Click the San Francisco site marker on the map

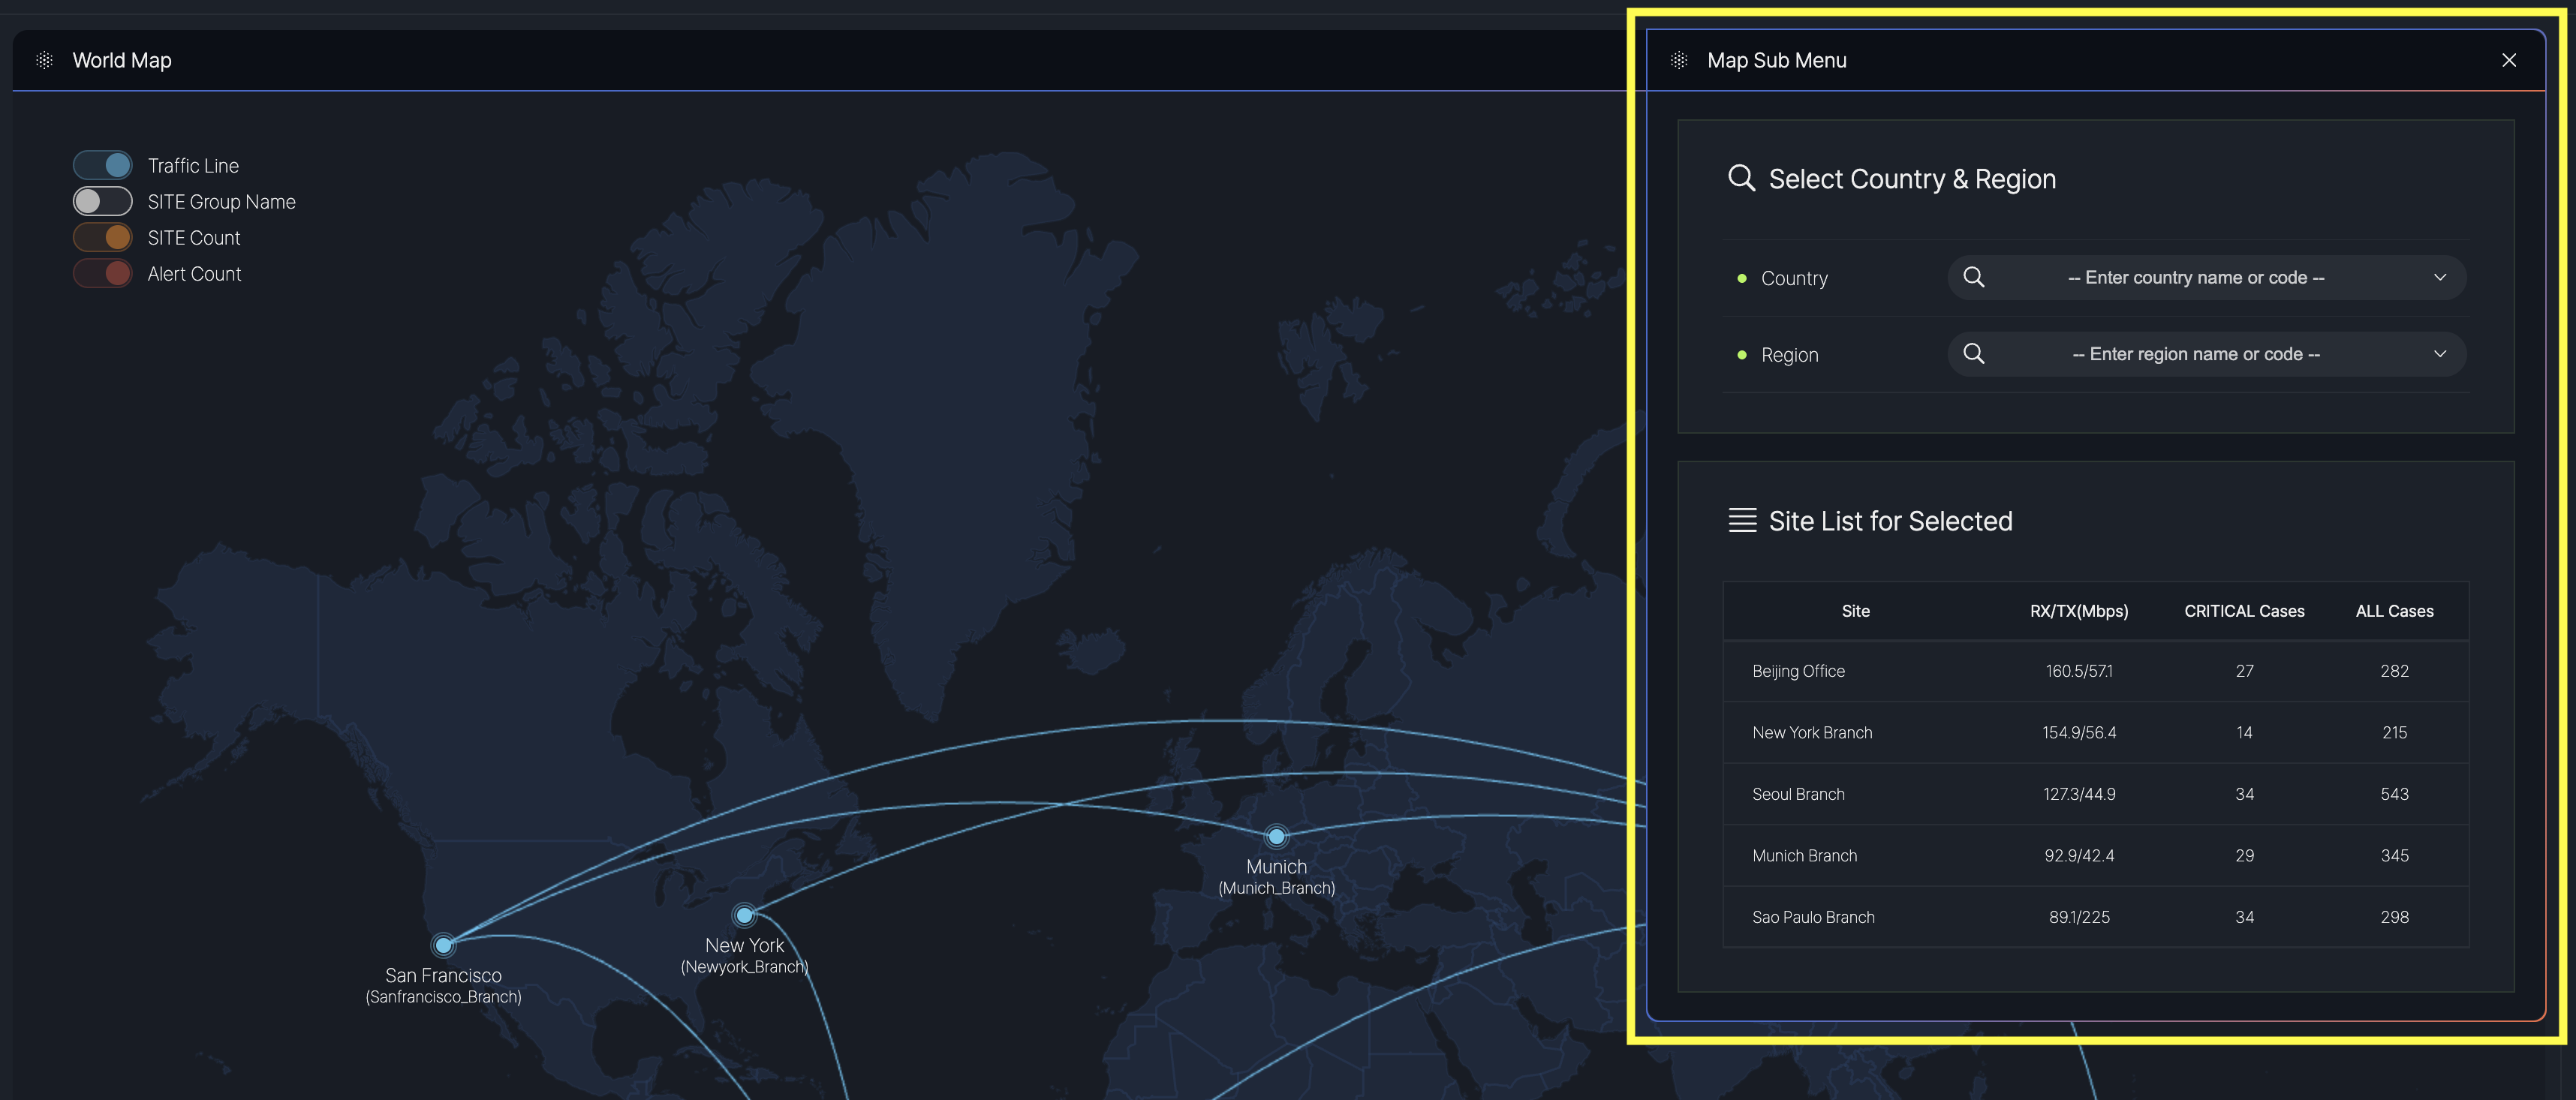(x=443, y=944)
